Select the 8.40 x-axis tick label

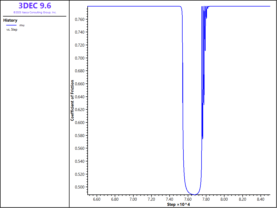pyautogui.click(x=261, y=199)
